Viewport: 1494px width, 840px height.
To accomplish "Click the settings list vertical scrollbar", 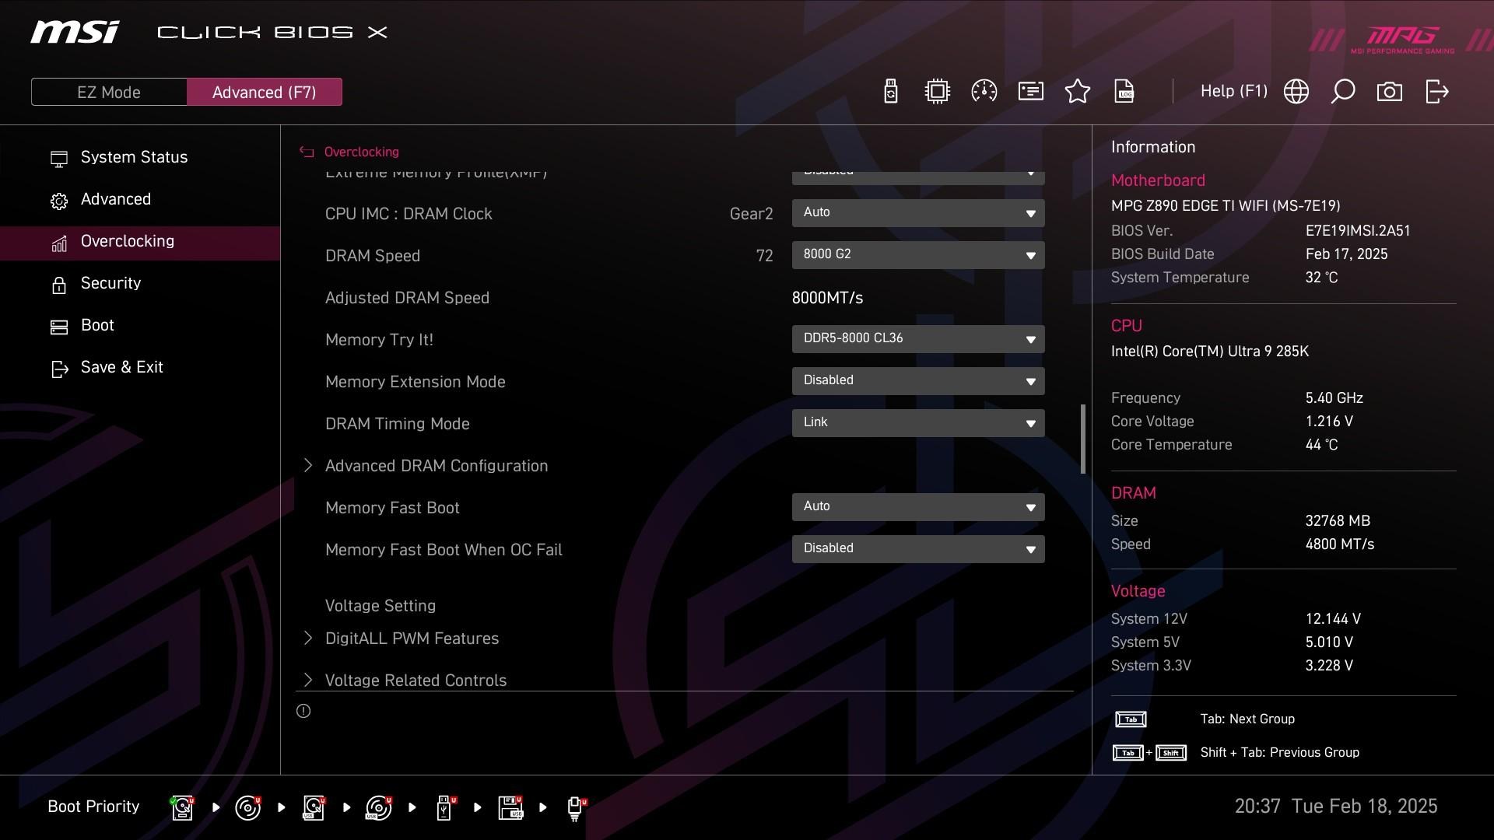I will coord(1082,439).
